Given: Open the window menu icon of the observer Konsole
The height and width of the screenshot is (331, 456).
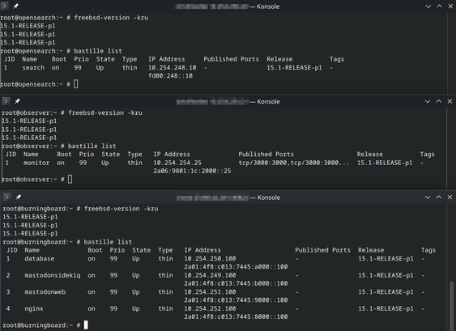Looking at the screenshot, I should [x=6, y=101].
